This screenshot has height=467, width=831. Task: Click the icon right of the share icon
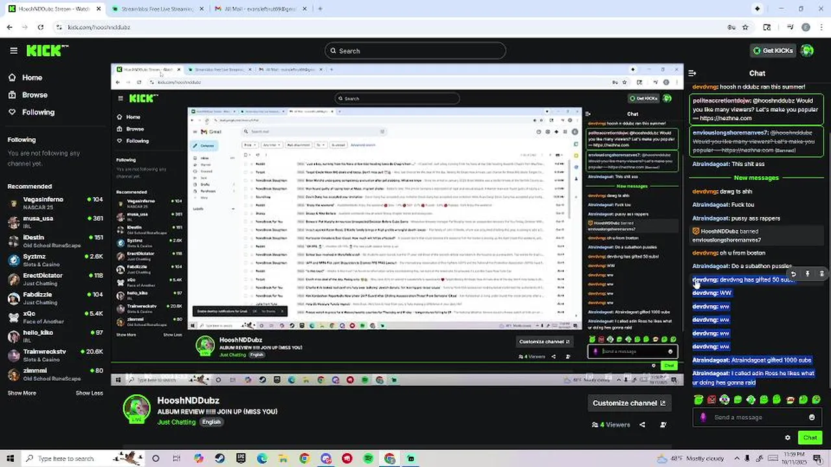[663, 425]
